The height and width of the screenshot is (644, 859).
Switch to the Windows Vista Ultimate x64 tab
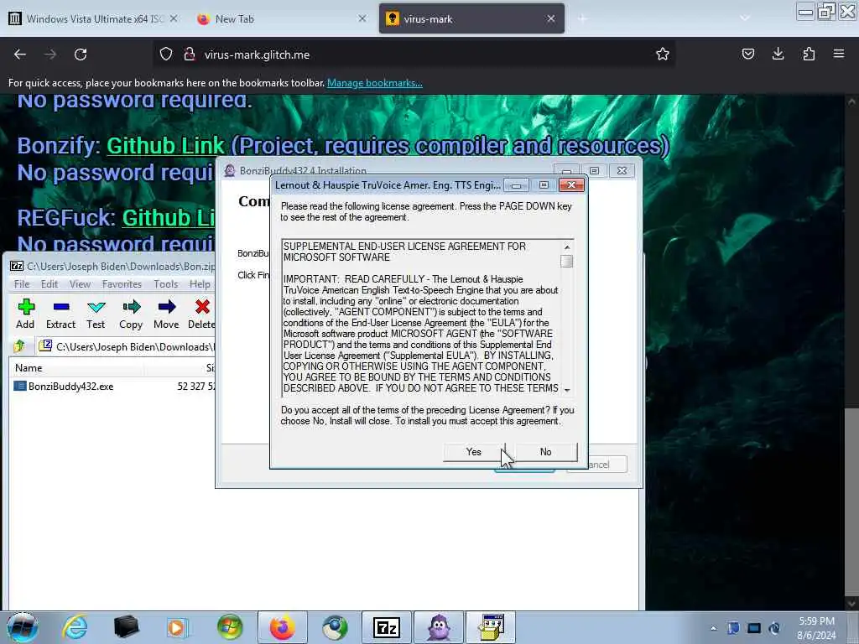click(x=94, y=18)
